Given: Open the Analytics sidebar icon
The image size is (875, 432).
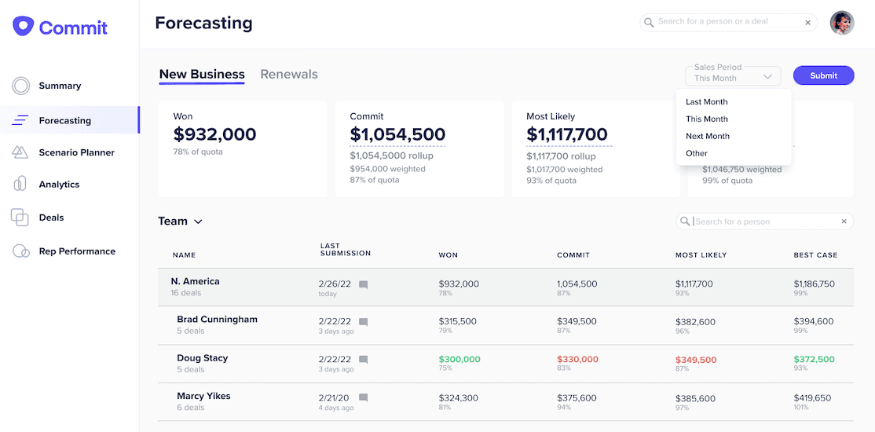Looking at the screenshot, I should (x=20, y=184).
